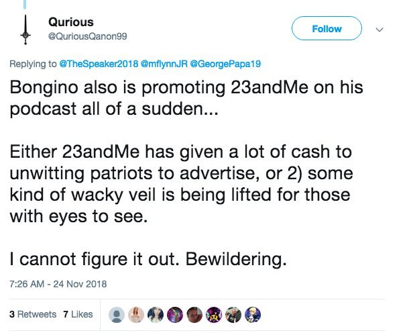405x333 pixels.
Task: Open the yellow cartoon character avatar
Action: 215,314
